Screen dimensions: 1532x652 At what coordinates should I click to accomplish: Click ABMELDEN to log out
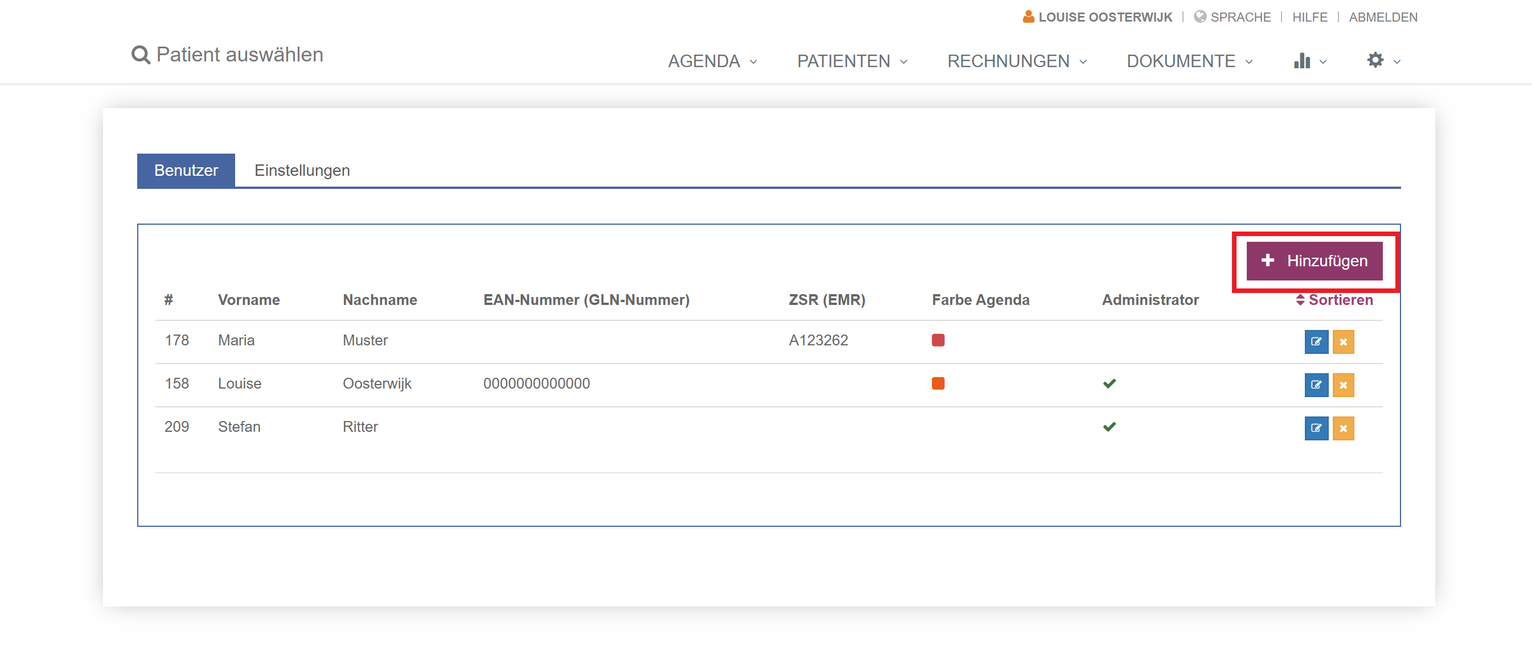pos(1383,17)
